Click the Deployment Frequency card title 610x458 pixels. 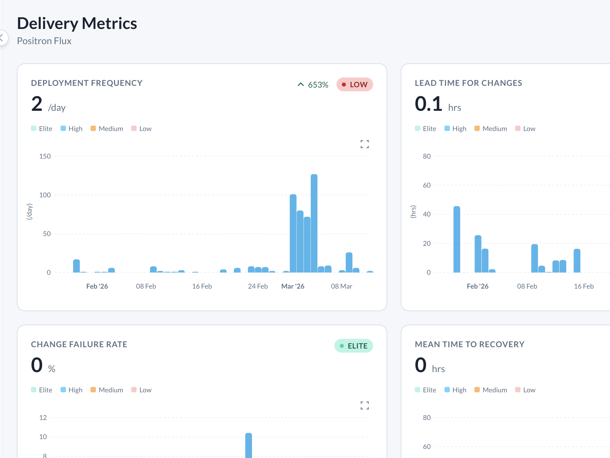pyautogui.click(x=86, y=83)
